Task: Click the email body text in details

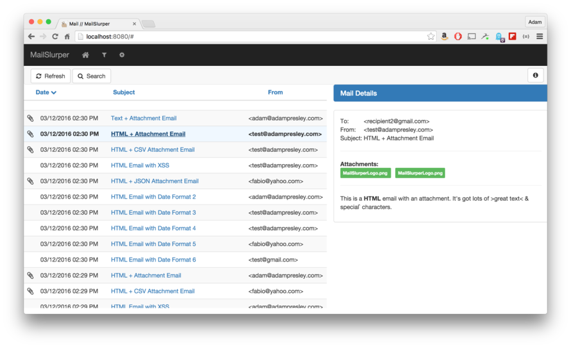Action: click(434, 203)
